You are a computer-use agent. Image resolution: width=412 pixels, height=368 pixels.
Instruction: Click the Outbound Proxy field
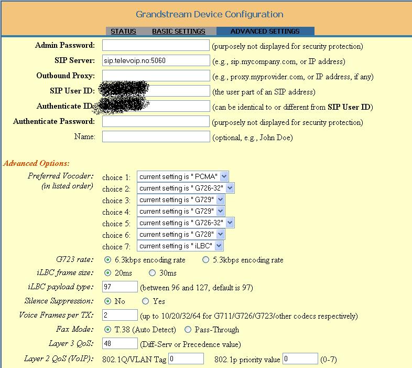click(156, 76)
